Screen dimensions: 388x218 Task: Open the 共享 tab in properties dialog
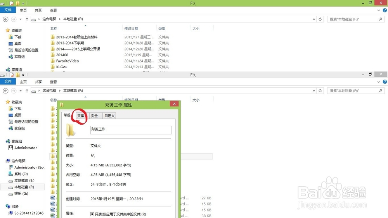click(81, 116)
